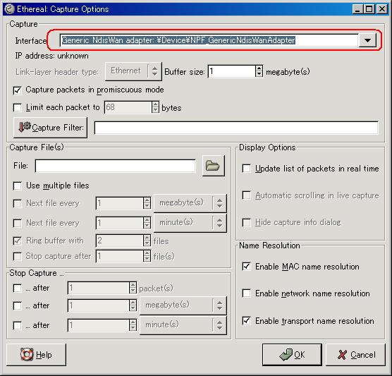The image size is (392, 376).
Task: Enable Limit each packet to bytes
Action: [17, 107]
